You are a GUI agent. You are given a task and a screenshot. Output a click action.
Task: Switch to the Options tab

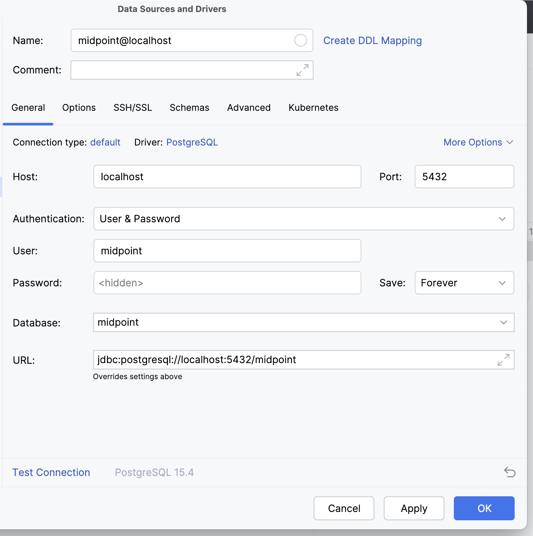coord(79,108)
